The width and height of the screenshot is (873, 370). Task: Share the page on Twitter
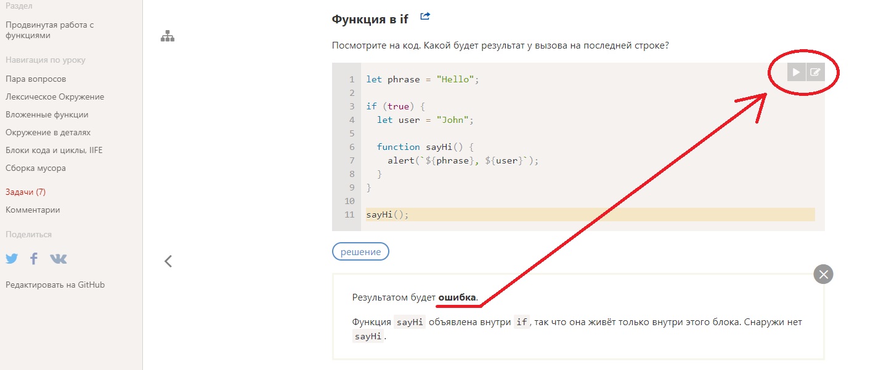pos(12,259)
